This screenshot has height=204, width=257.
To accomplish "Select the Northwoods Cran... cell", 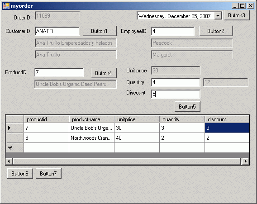I will [91, 138].
